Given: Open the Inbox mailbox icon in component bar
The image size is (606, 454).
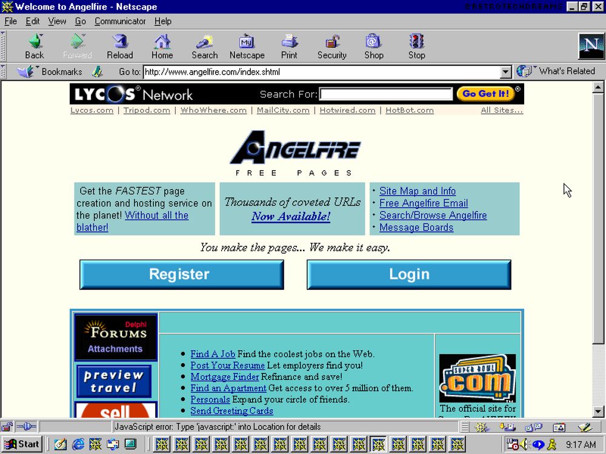Looking at the screenshot, I should [507, 427].
